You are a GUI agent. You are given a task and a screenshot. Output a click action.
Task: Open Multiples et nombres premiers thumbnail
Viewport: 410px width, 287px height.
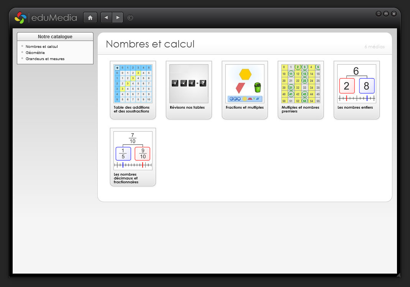pos(301,84)
